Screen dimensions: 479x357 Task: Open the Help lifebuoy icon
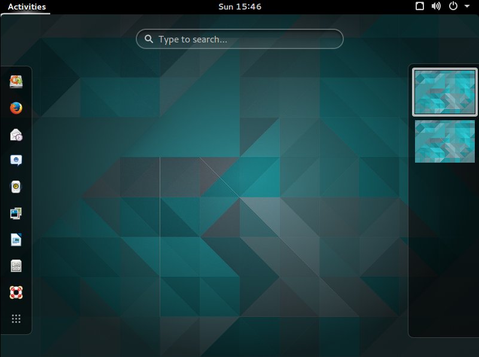pyautogui.click(x=16, y=292)
